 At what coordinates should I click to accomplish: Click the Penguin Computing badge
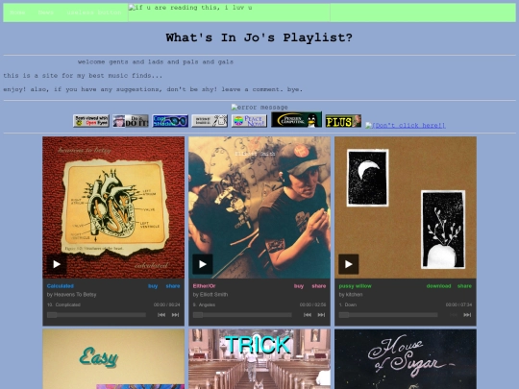(296, 119)
